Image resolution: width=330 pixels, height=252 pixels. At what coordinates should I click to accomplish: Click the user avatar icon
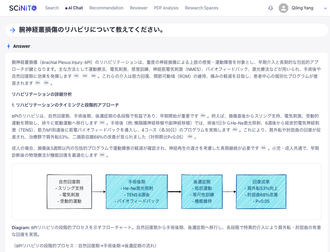point(284,8)
